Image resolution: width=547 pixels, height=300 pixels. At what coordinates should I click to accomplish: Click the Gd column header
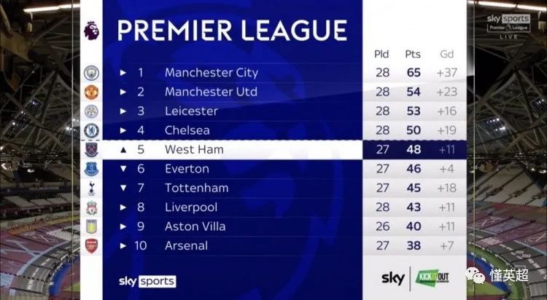[447, 54]
